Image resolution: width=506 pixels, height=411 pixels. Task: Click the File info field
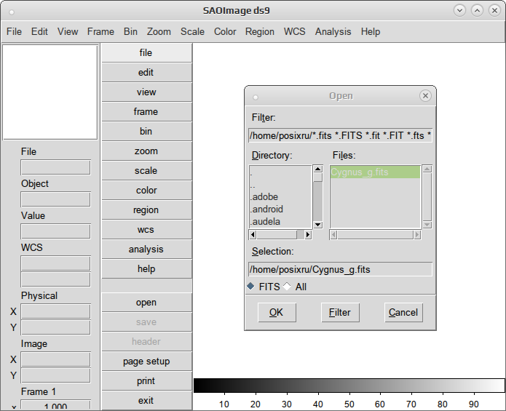tap(55, 167)
